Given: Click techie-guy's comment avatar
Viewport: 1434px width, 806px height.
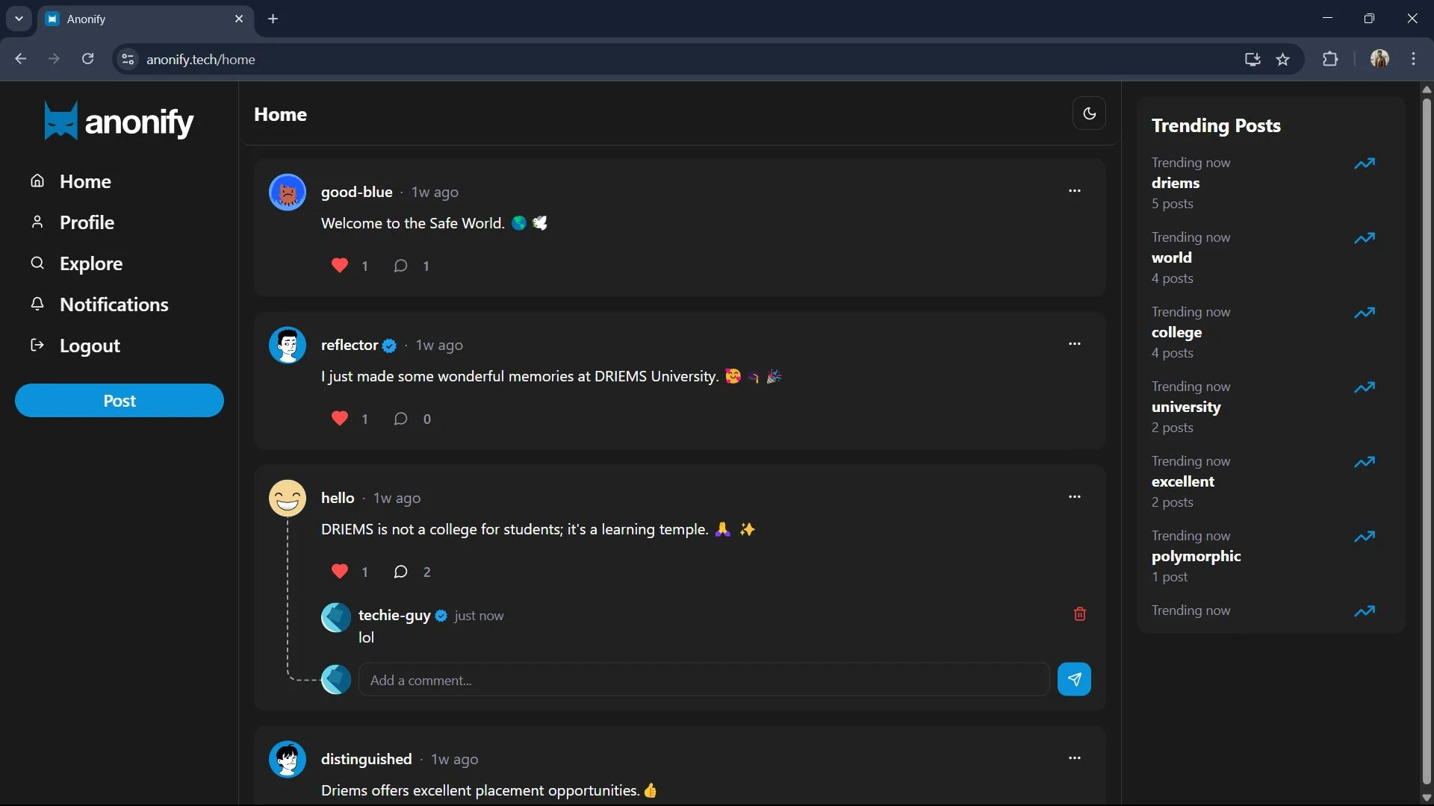Looking at the screenshot, I should tap(336, 617).
